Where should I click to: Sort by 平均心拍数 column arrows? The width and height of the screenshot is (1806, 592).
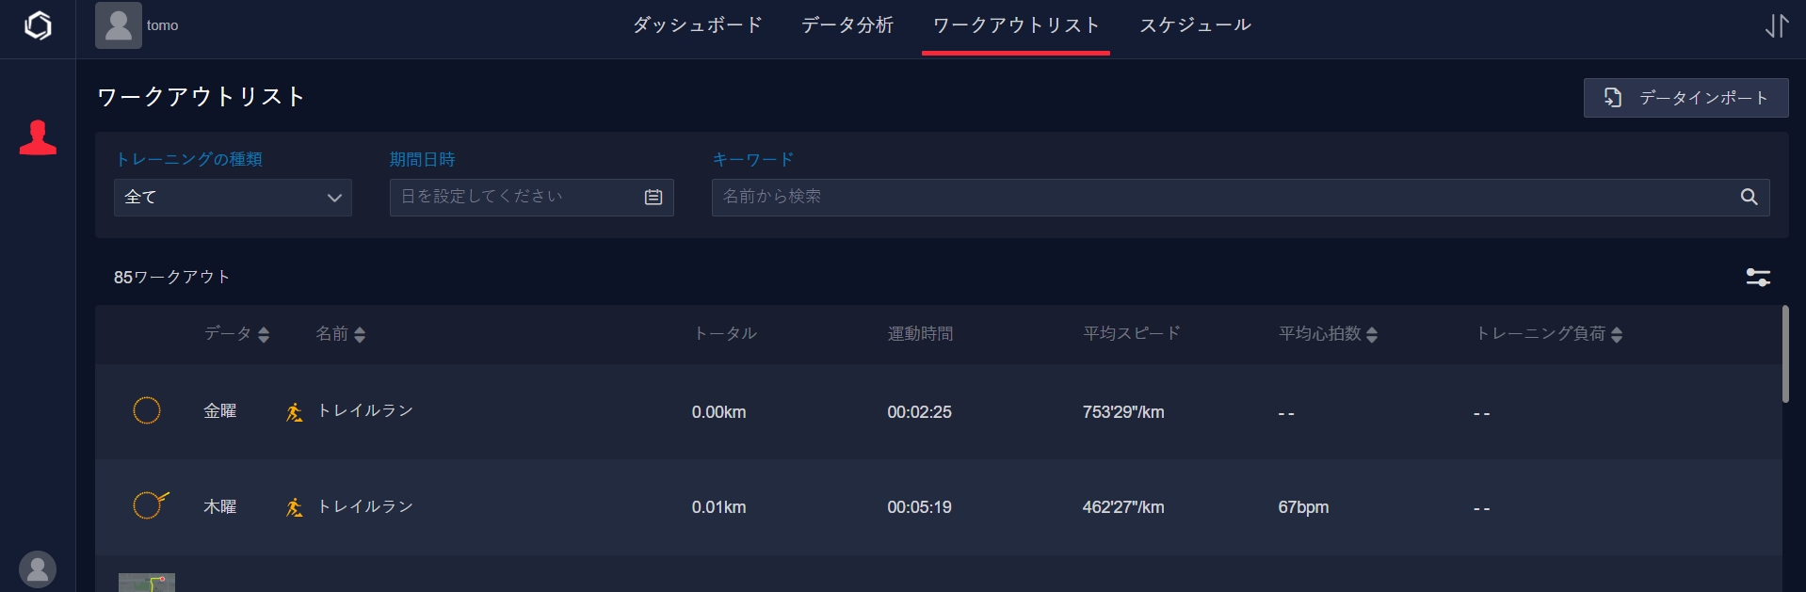[1372, 335]
